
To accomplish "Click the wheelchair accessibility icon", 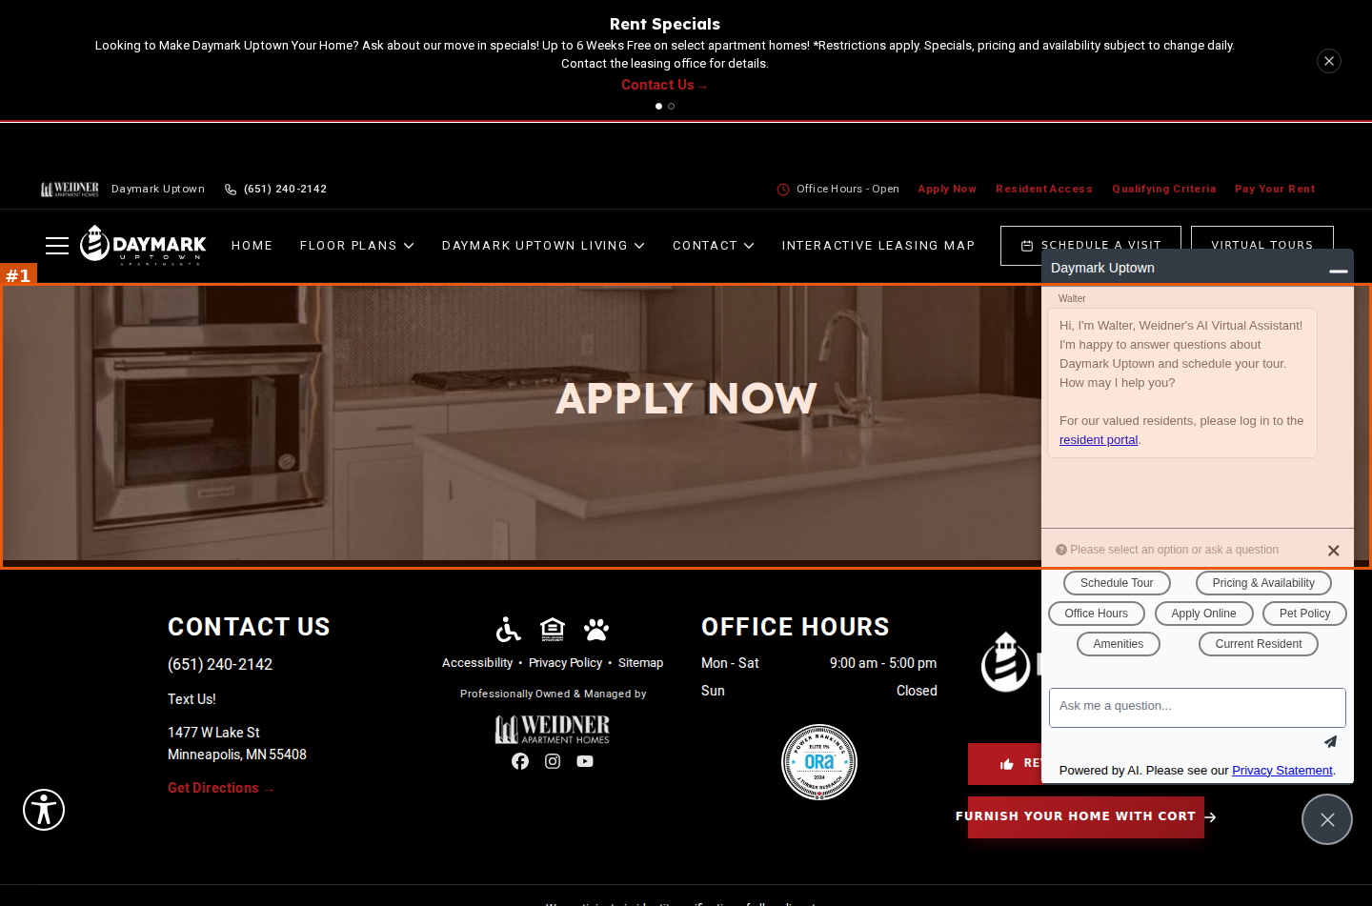I will [x=509, y=629].
